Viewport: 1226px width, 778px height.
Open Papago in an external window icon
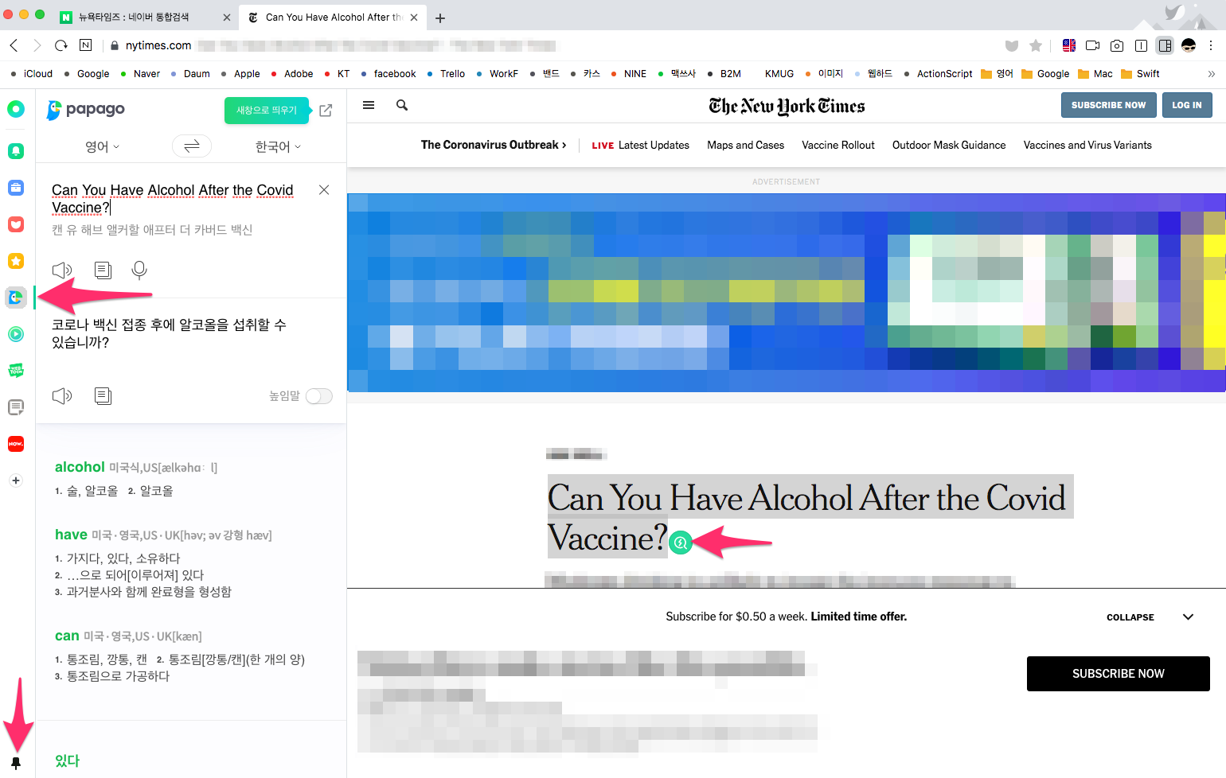click(x=326, y=111)
